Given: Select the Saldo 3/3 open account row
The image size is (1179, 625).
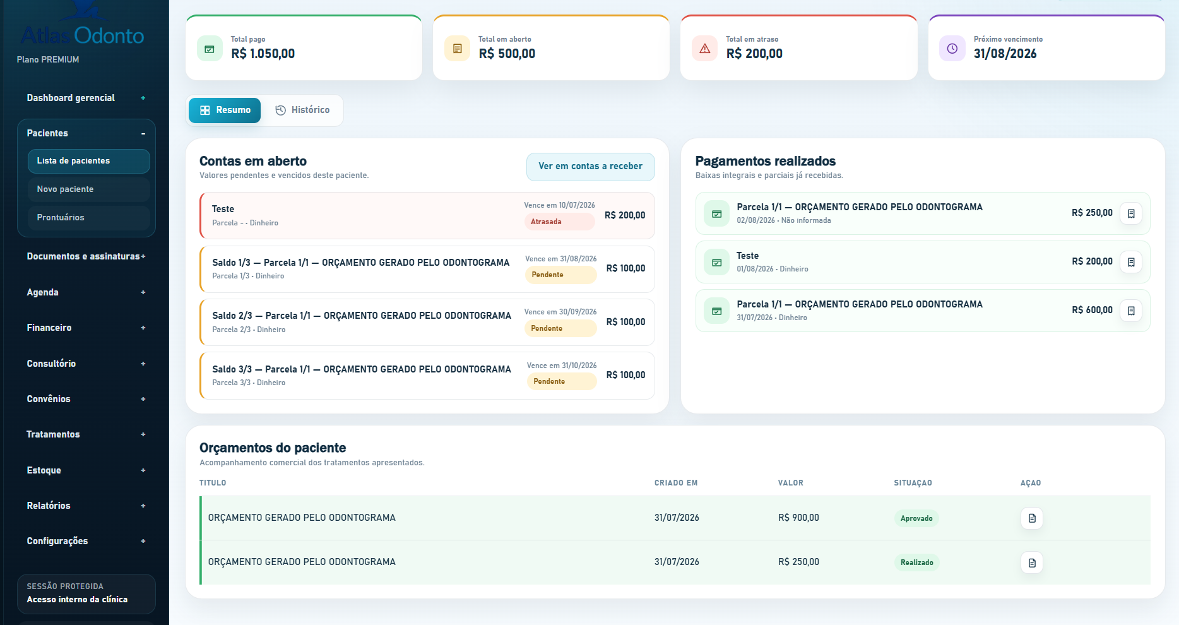Looking at the screenshot, I should (427, 376).
